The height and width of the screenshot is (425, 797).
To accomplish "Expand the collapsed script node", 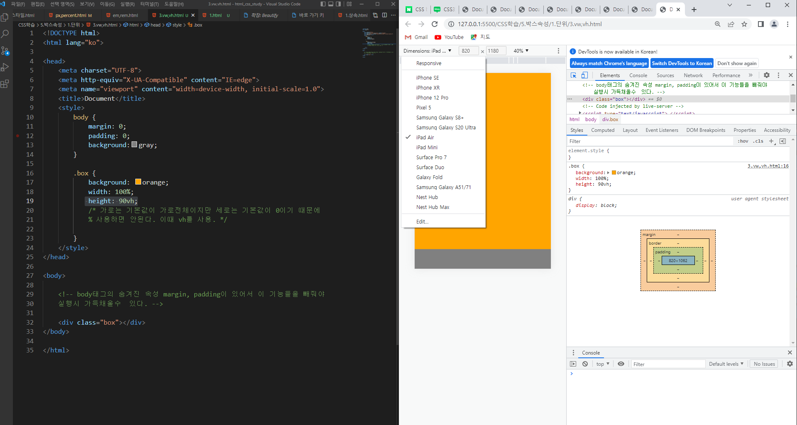I will coord(580,113).
